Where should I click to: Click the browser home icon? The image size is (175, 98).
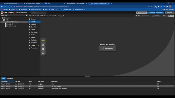pos(11,7)
